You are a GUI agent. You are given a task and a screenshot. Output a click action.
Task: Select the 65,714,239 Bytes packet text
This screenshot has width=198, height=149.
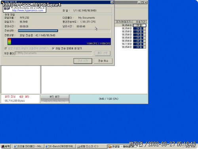click(15, 101)
